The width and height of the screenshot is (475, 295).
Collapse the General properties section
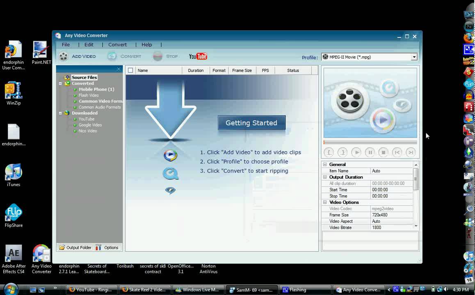[x=325, y=165]
